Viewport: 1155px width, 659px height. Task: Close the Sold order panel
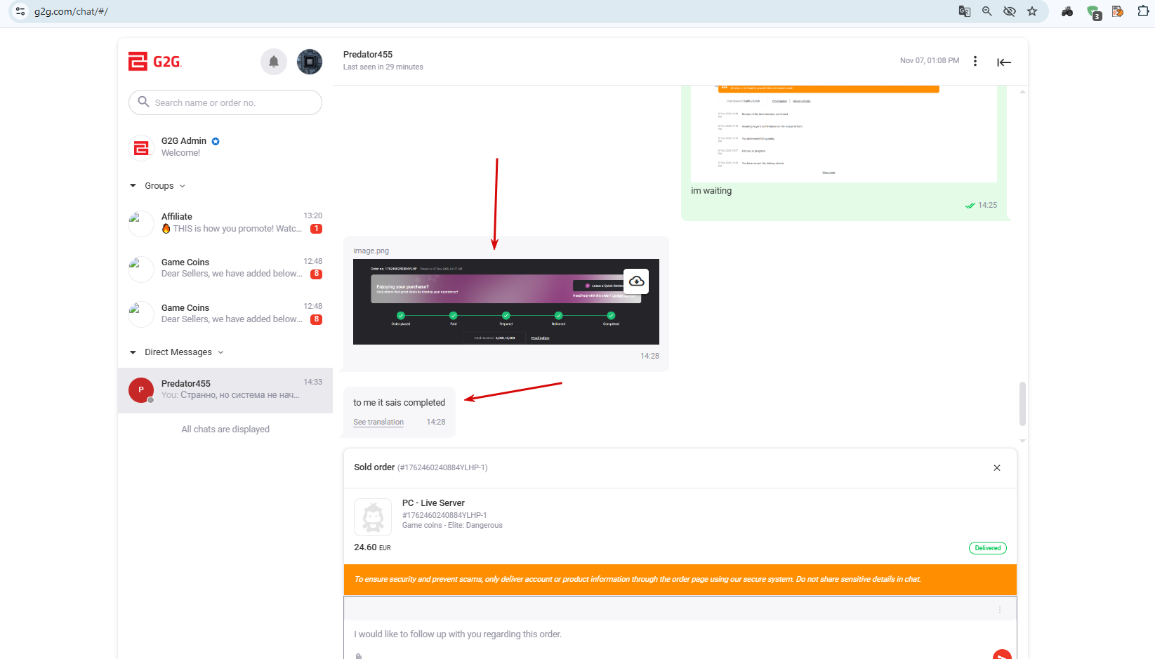997,467
